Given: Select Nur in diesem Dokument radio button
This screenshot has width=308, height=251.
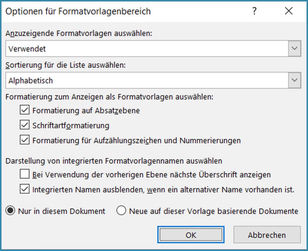Looking at the screenshot, I should tap(11, 211).
